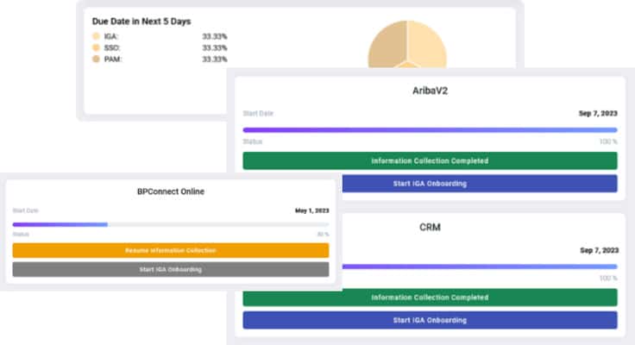Click the 'Due Date in Next 5 Days' heading
Viewport: 635px width, 345px height.
pyautogui.click(x=143, y=20)
